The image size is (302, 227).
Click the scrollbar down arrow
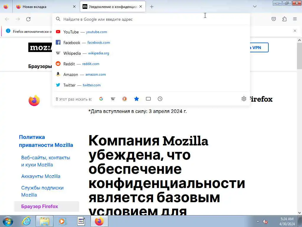(x=299, y=213)
